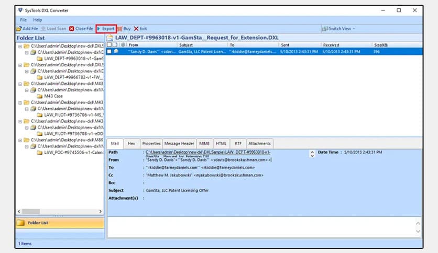Sort emails by Sent column
Viewport: 438px width, 253px height.
[x=300, y=45]
